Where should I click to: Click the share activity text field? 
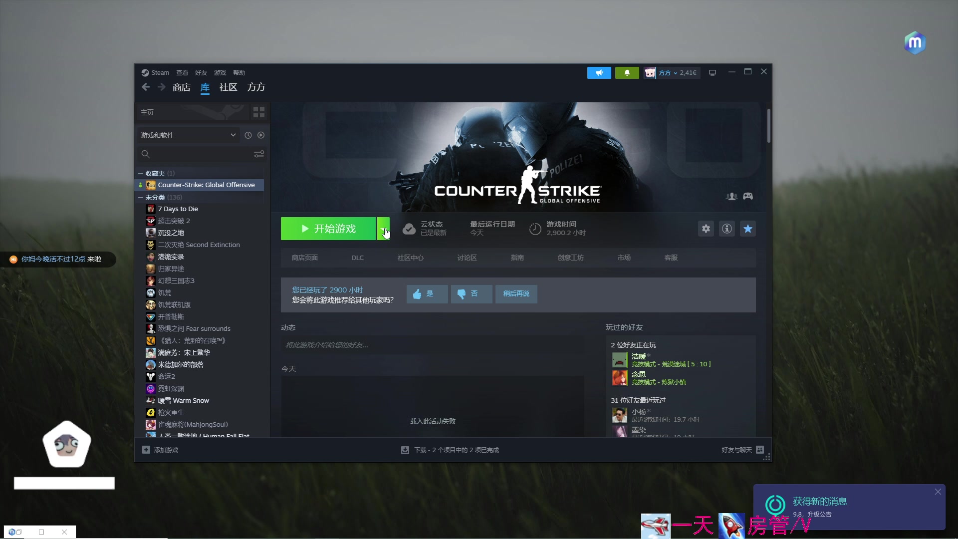click(x=432, y=345)
